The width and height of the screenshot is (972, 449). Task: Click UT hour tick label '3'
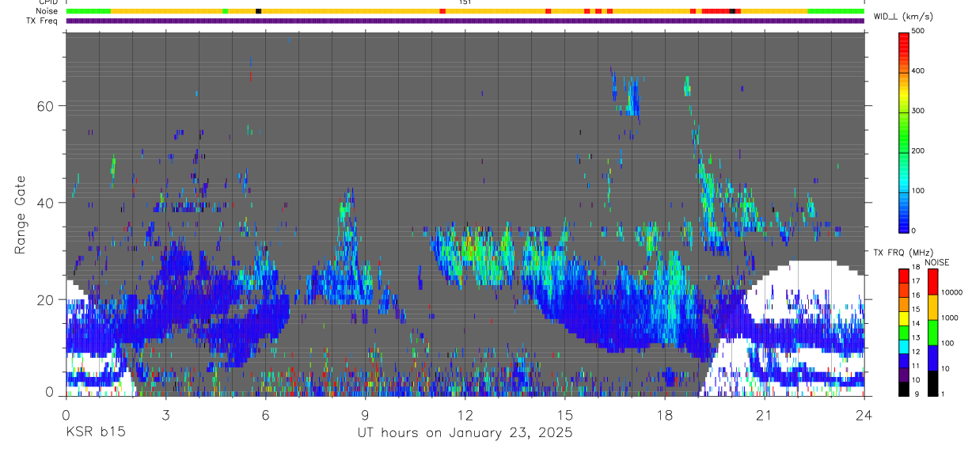click(x=165, y=414)
